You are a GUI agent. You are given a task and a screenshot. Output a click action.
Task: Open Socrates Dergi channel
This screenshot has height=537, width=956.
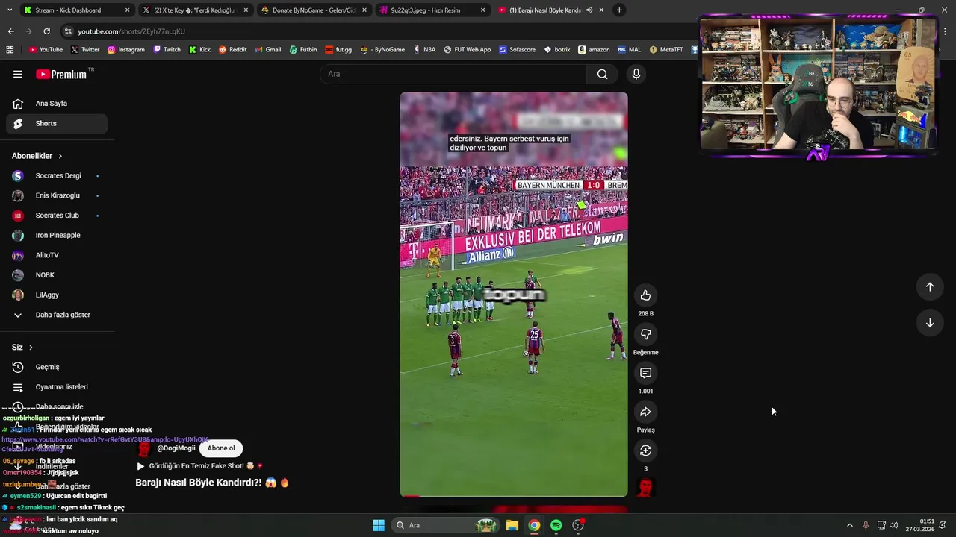click(57, 176)
